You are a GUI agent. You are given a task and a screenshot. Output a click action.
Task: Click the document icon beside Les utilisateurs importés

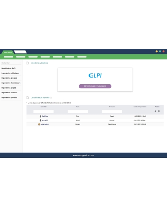pyautogui.click(x=27, y=98)
